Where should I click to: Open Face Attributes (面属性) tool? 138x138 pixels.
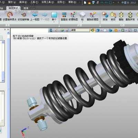[64, 15]
